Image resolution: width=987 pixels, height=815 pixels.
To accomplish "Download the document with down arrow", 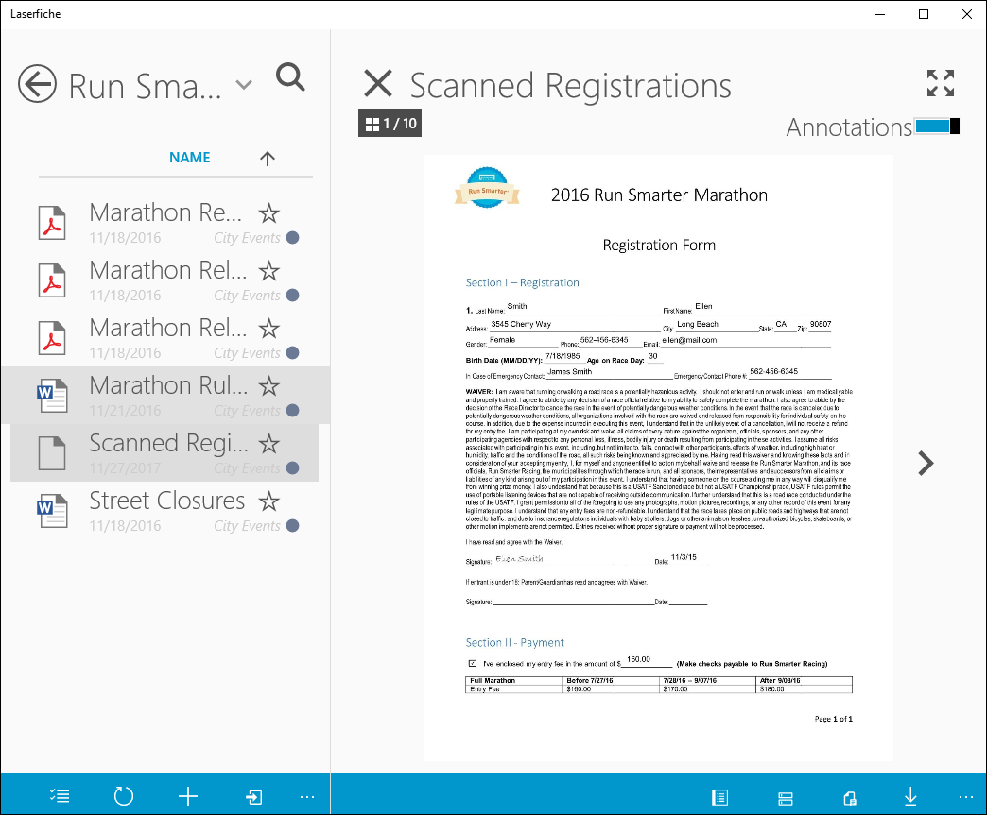I will (x=910, y=797).
